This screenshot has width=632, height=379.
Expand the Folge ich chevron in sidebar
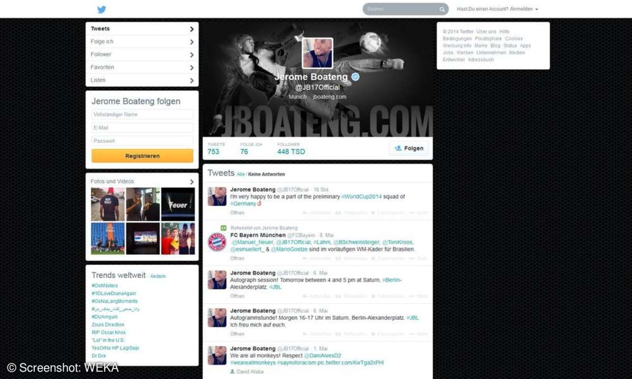click(192, 42)
